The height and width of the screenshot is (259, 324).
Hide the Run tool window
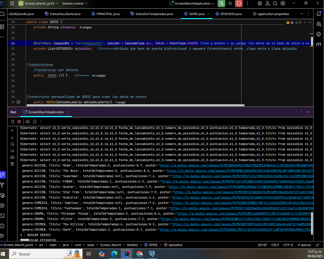308,112
